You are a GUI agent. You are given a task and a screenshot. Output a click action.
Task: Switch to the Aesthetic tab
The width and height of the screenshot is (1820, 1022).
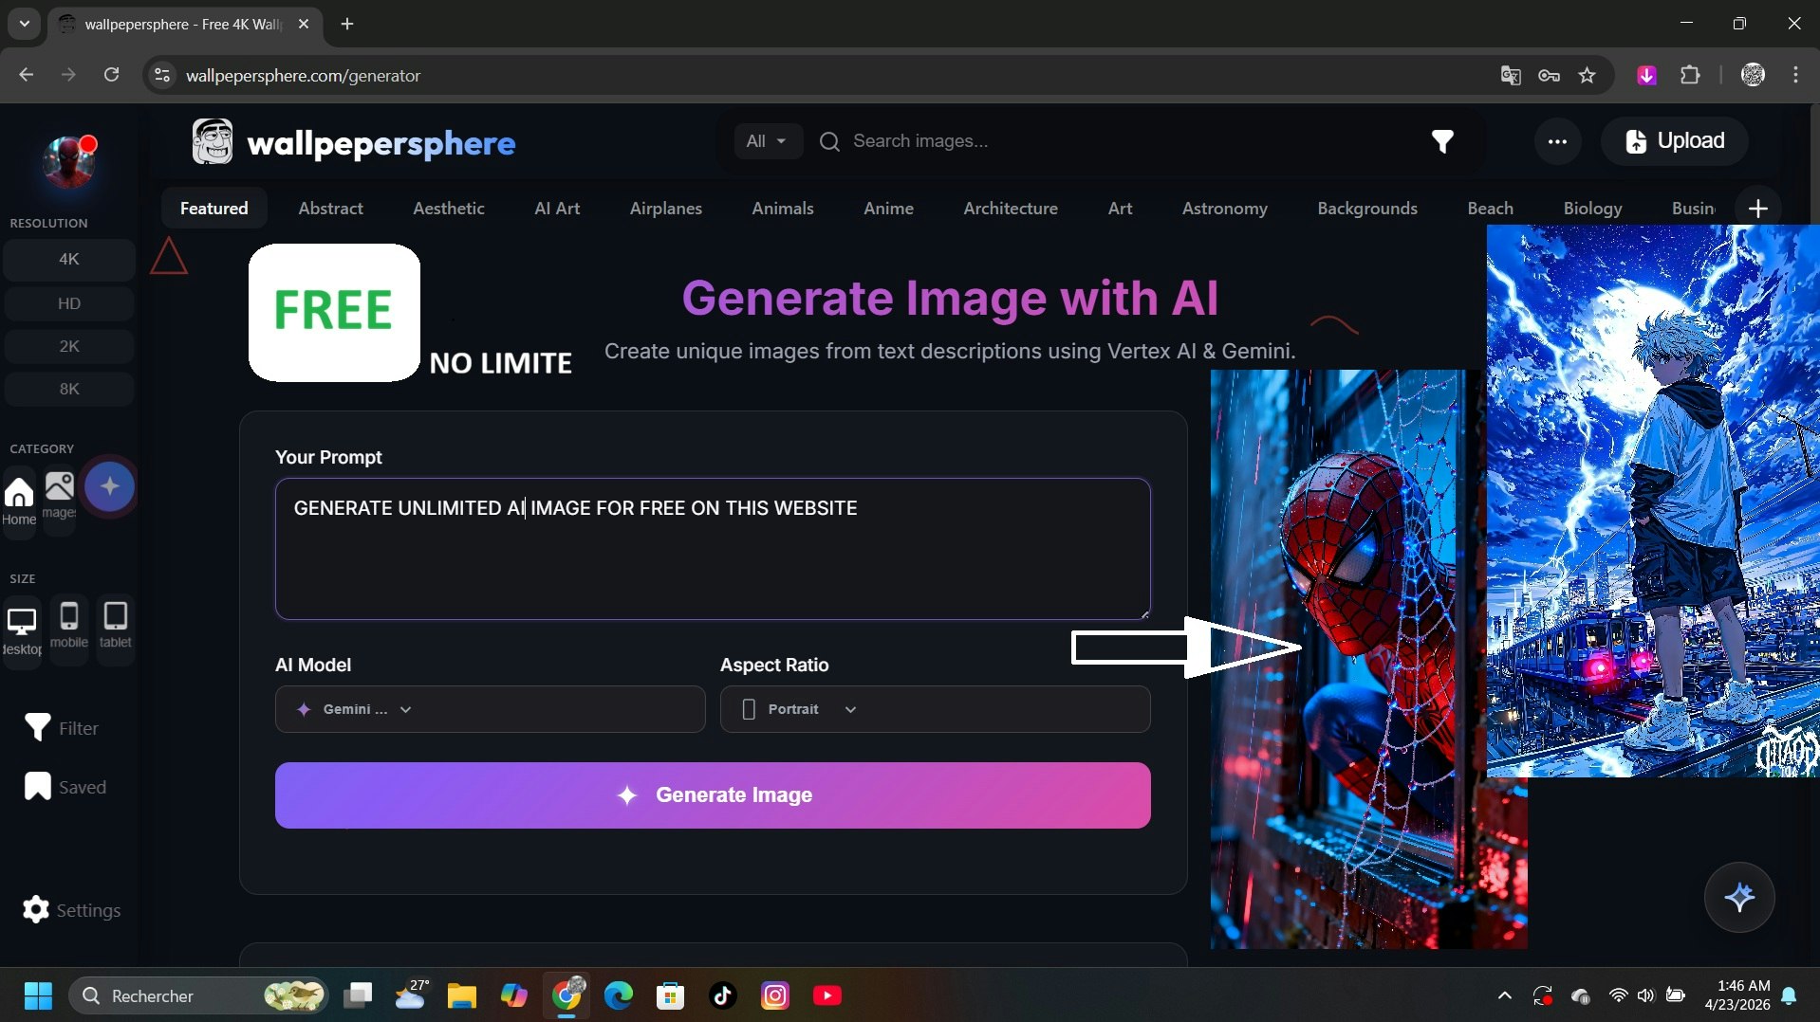(448, 209)
